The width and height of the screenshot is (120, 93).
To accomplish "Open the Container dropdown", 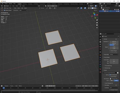I will pos(114,88).
